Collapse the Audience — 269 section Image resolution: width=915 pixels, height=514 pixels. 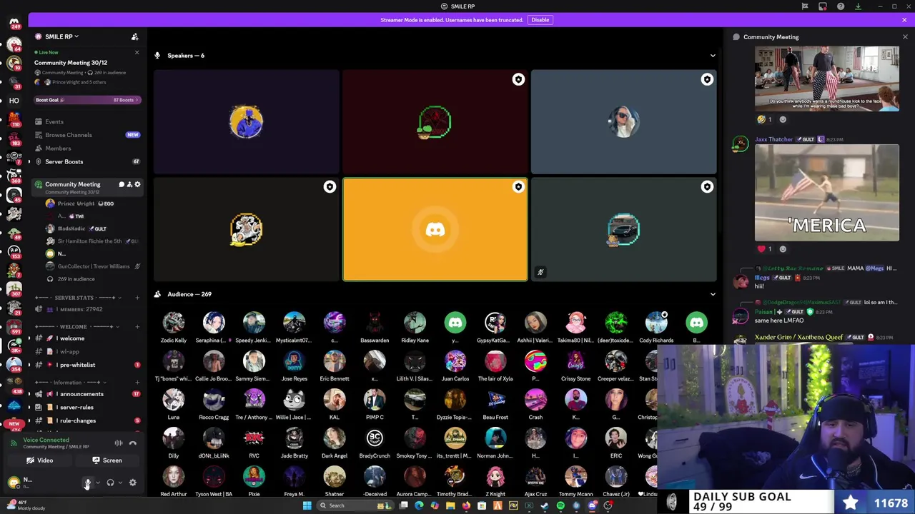point(712,294)
